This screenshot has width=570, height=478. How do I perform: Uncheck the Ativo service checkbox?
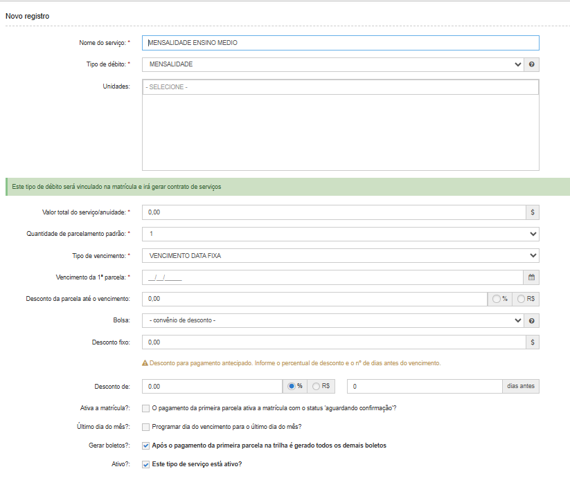pos(145,464)
